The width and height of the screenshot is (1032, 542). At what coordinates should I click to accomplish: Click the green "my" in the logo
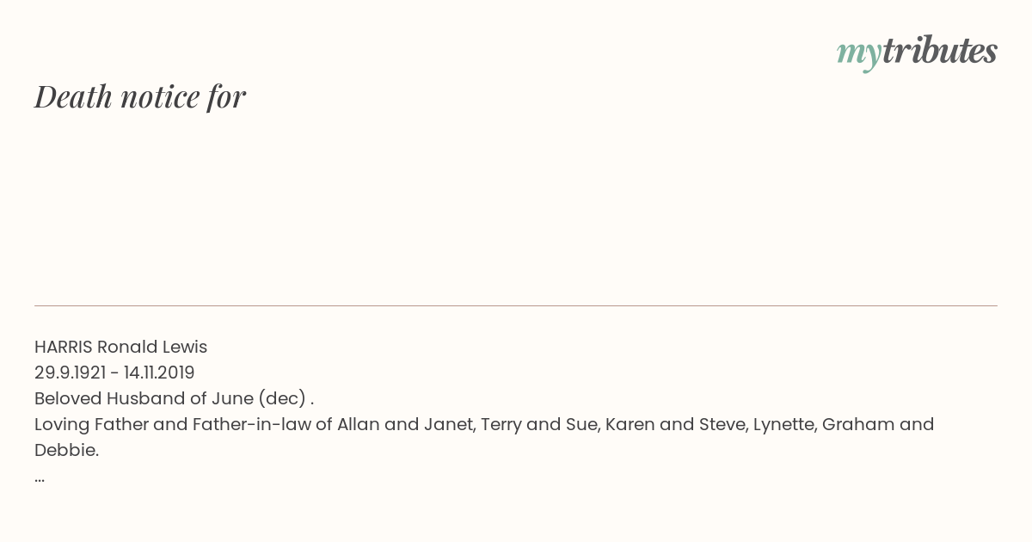(x=858, y=53)
